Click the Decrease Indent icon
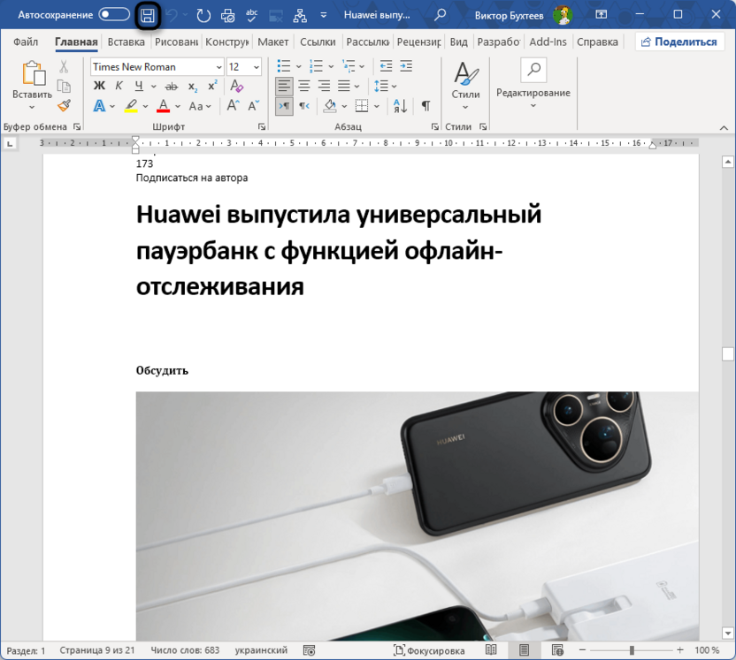This screenshot has height=660, width=736. [386, 66]
